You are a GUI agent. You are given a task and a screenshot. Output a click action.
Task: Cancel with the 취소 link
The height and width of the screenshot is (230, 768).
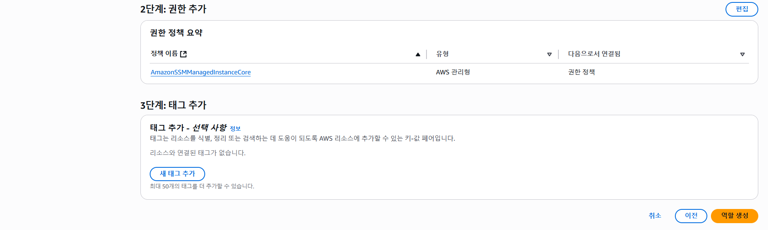pos(655,216)
